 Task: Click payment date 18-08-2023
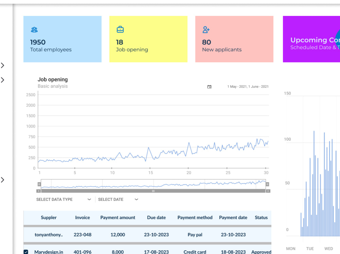233,252
